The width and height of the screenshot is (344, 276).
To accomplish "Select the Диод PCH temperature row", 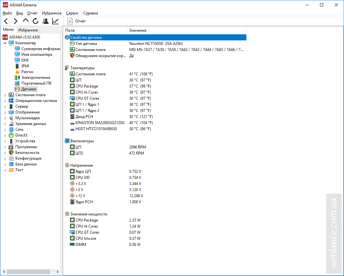I will (x=156, y=116).
